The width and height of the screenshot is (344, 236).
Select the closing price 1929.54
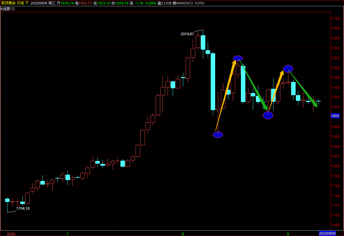point(122,3)
